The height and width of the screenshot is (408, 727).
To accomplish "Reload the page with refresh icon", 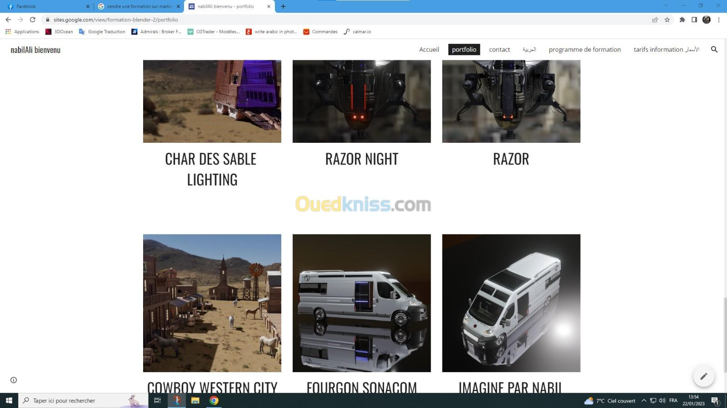I will tap(32, 19).
